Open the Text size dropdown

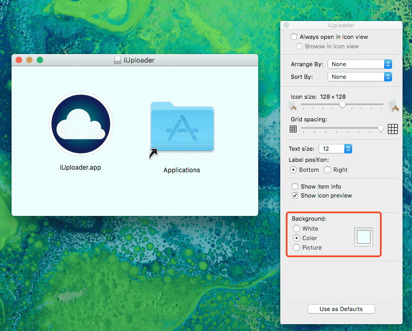[x=335, y=149]
